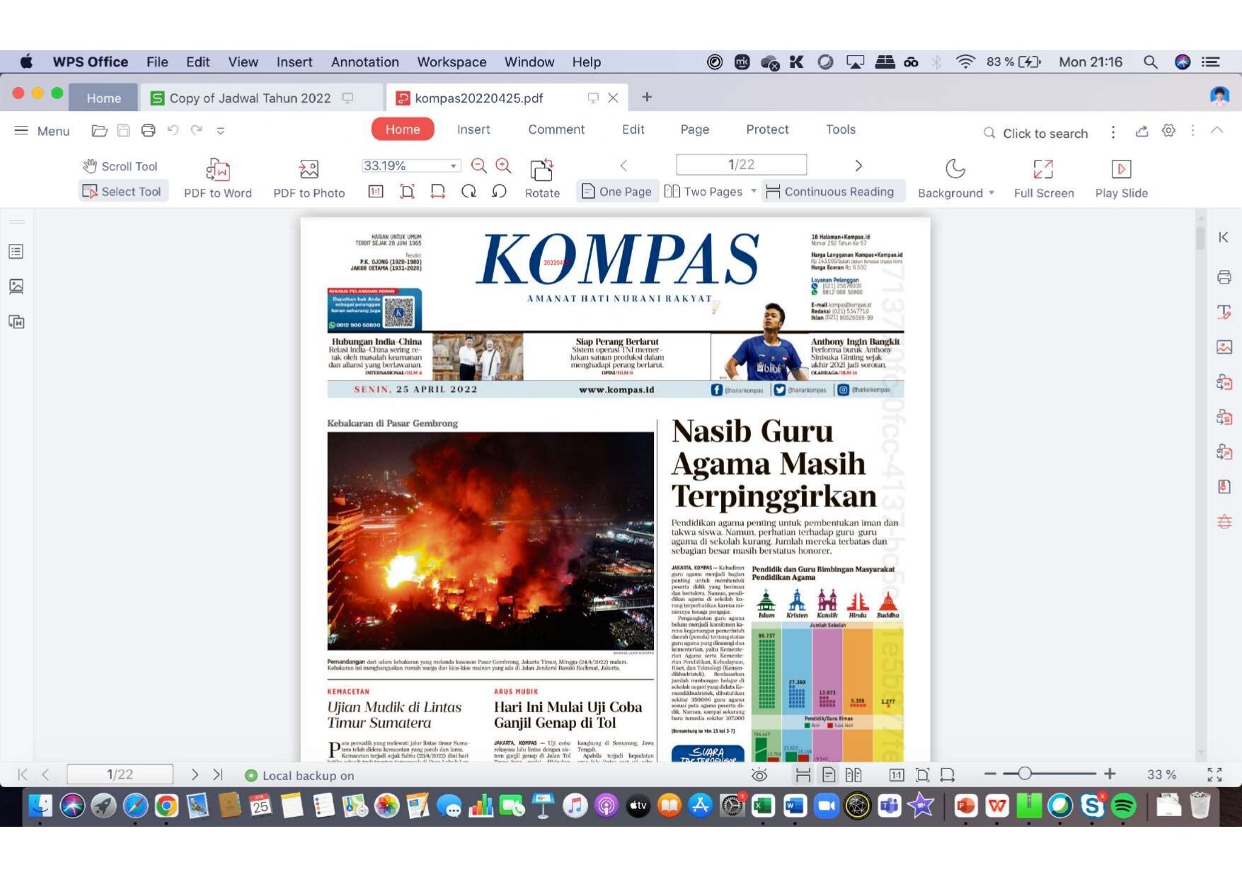The height and width of the screenshot is (877, 1242).
Task: Open the Edit ribbon tab
Action: [633, 129]
